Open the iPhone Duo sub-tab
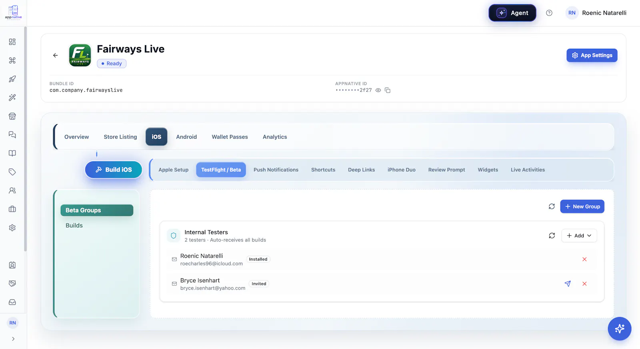This screenshot has height=349, width=640. point(402,170)
